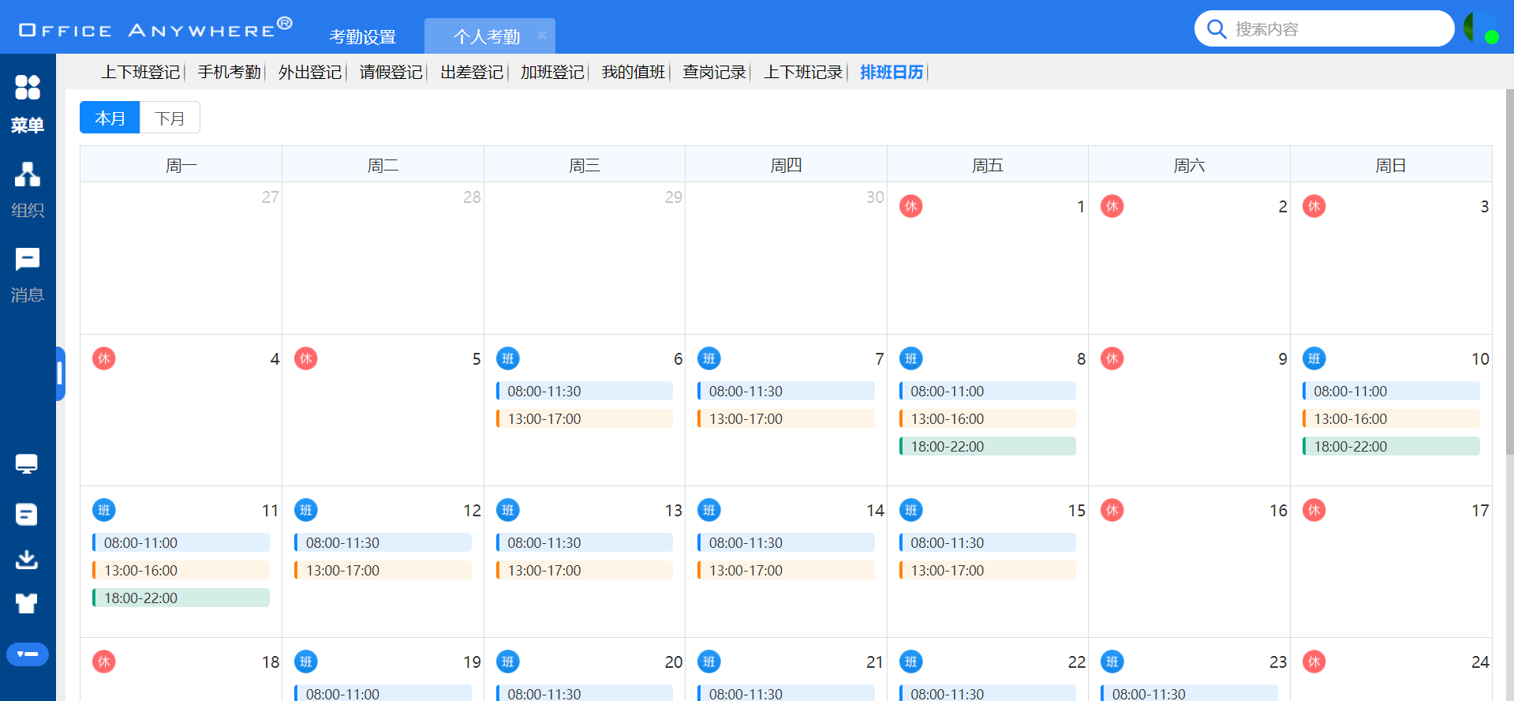
Task: Click the blue pill button at sidebar bottom
Action: 28,654
